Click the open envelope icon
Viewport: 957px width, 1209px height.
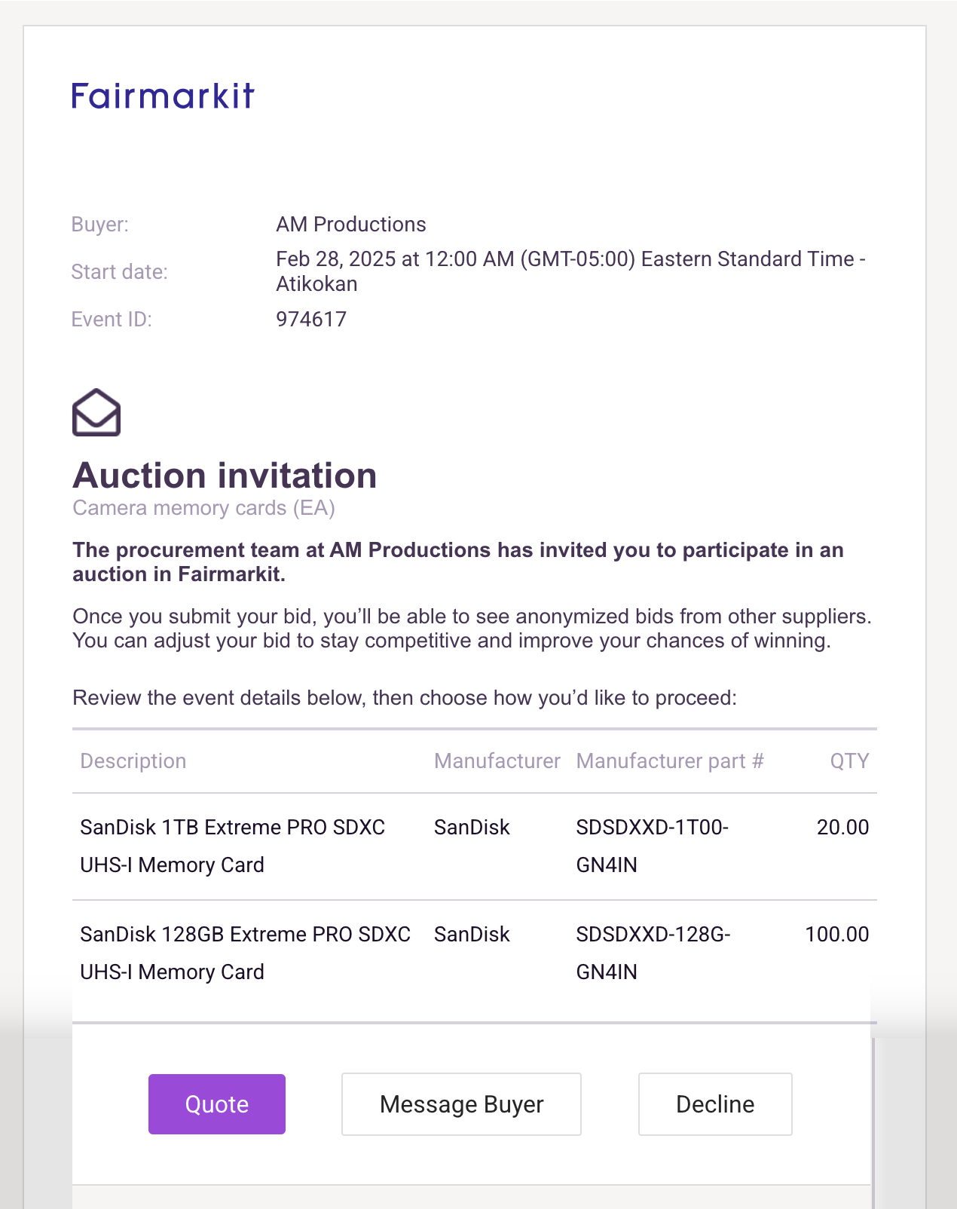pos(96,412)
